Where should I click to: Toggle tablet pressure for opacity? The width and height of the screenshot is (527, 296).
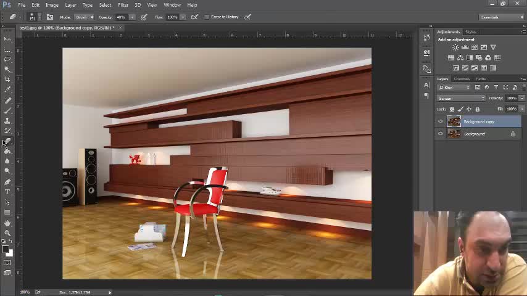point(144,17)
